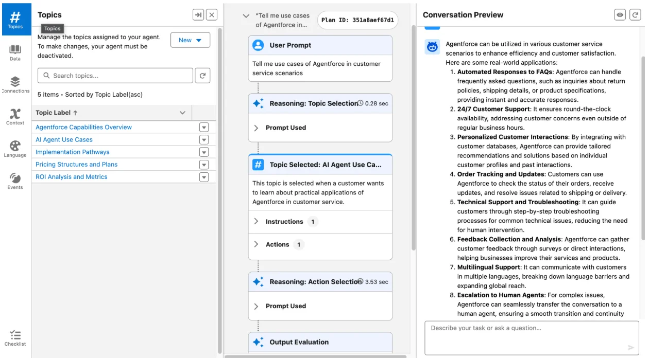Toggle the Conversation Preview eye icon
Viewport: 649px width, 358px height.
(620, 15)
